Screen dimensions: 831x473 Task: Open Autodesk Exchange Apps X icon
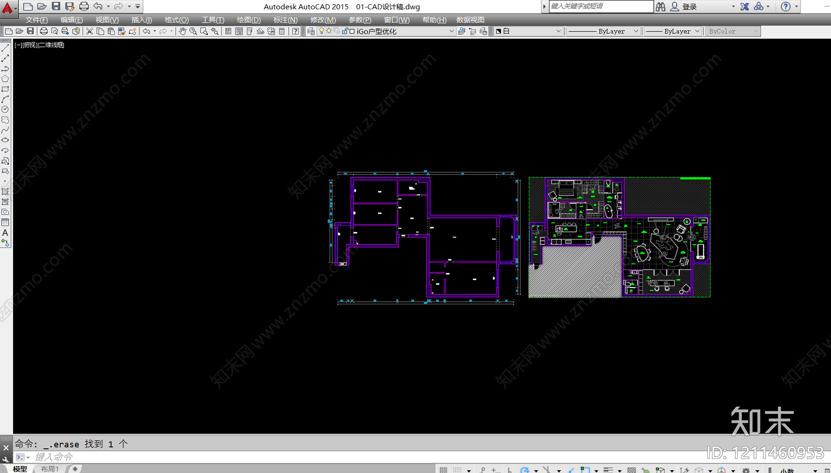[745, 7]
